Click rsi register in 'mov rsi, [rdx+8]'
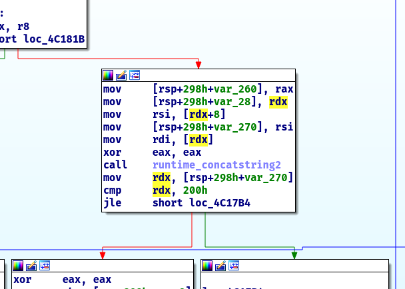This screenshot has width=405, height=289. (161, 115)
